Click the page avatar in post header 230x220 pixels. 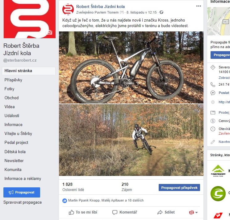pos(68,10)
